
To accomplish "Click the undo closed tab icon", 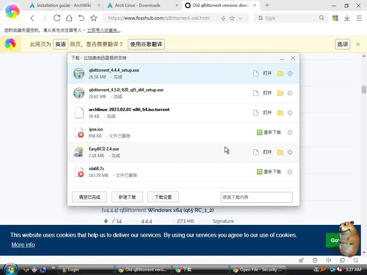I will tap(81, 18).
